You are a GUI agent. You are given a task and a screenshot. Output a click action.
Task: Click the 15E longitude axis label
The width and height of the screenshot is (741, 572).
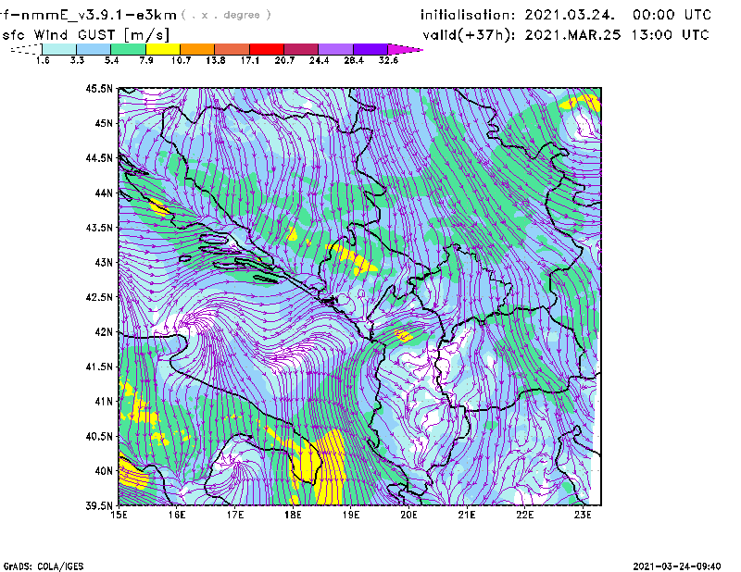click(119, 515)
